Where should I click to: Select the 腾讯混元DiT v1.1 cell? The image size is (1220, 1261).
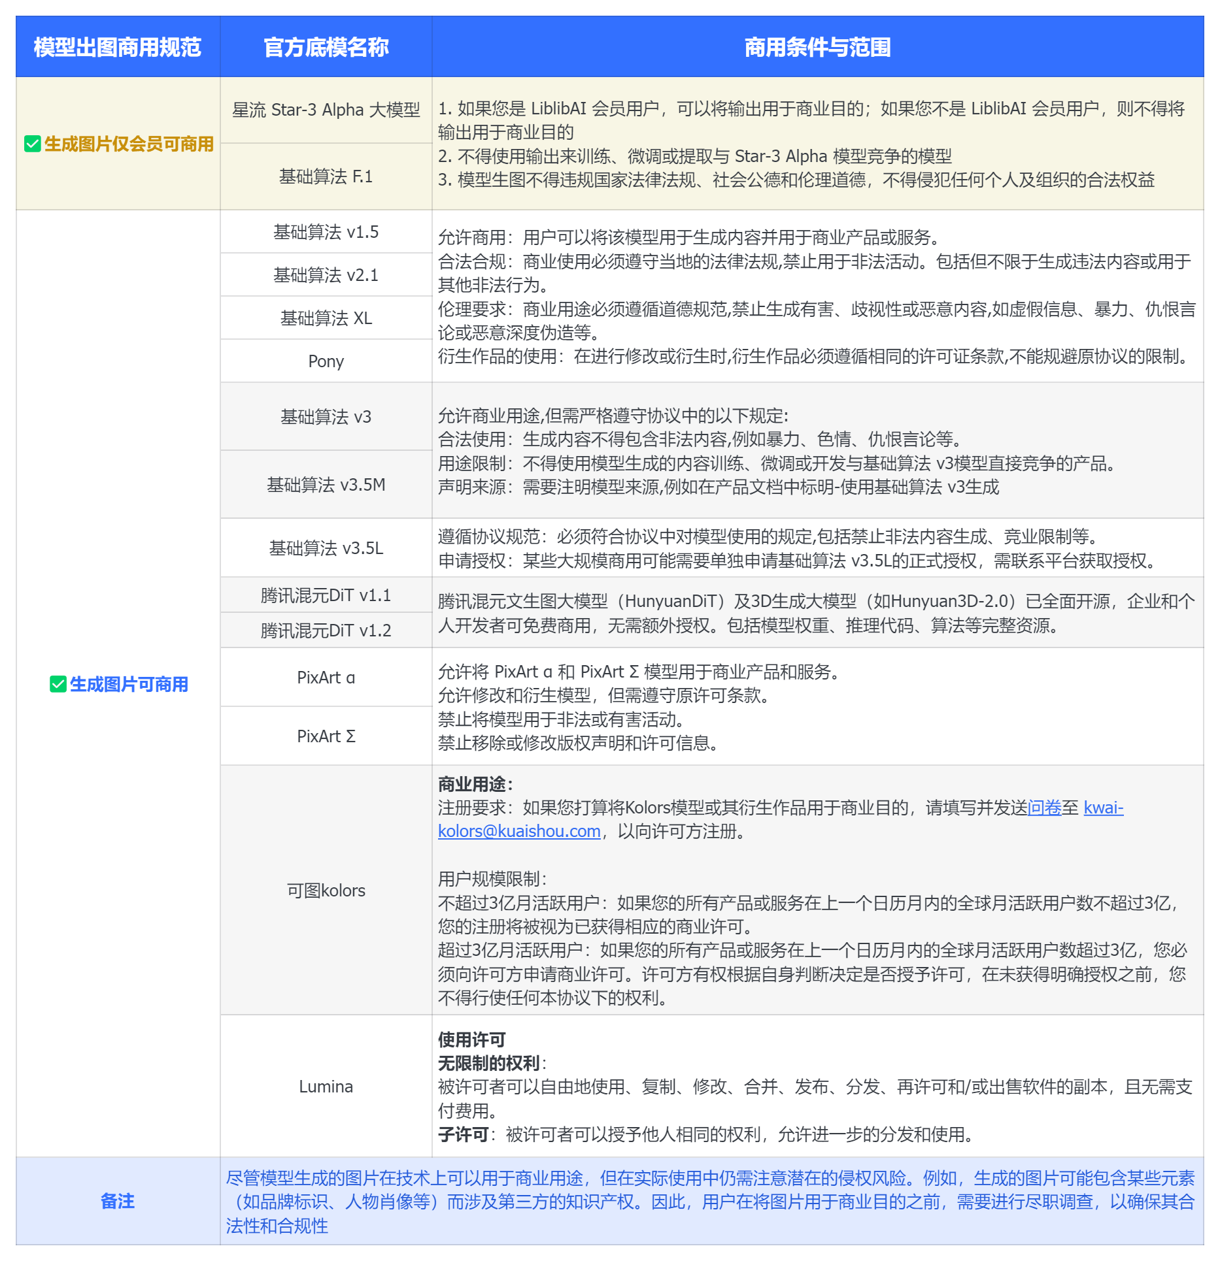point(326,595)
